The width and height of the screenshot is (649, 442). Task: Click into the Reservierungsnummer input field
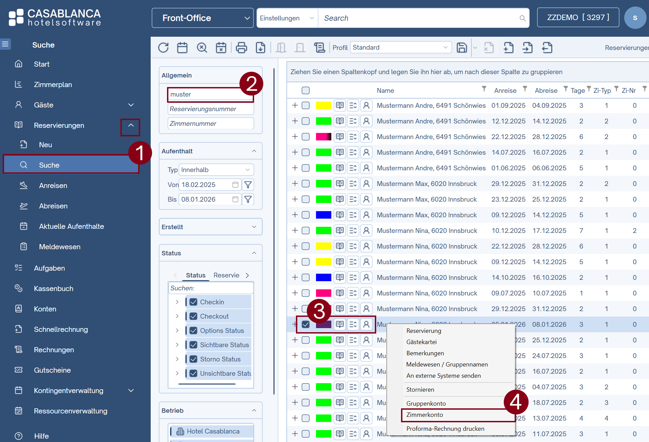pos(211,109)
